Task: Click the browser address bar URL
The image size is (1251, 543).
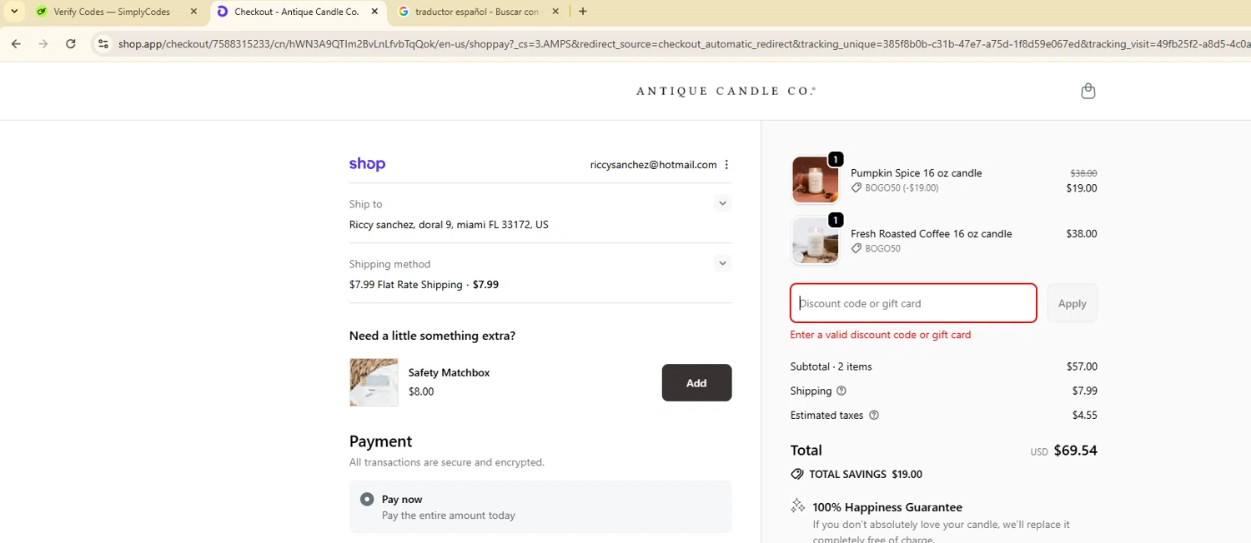Action: pos(684,44)
